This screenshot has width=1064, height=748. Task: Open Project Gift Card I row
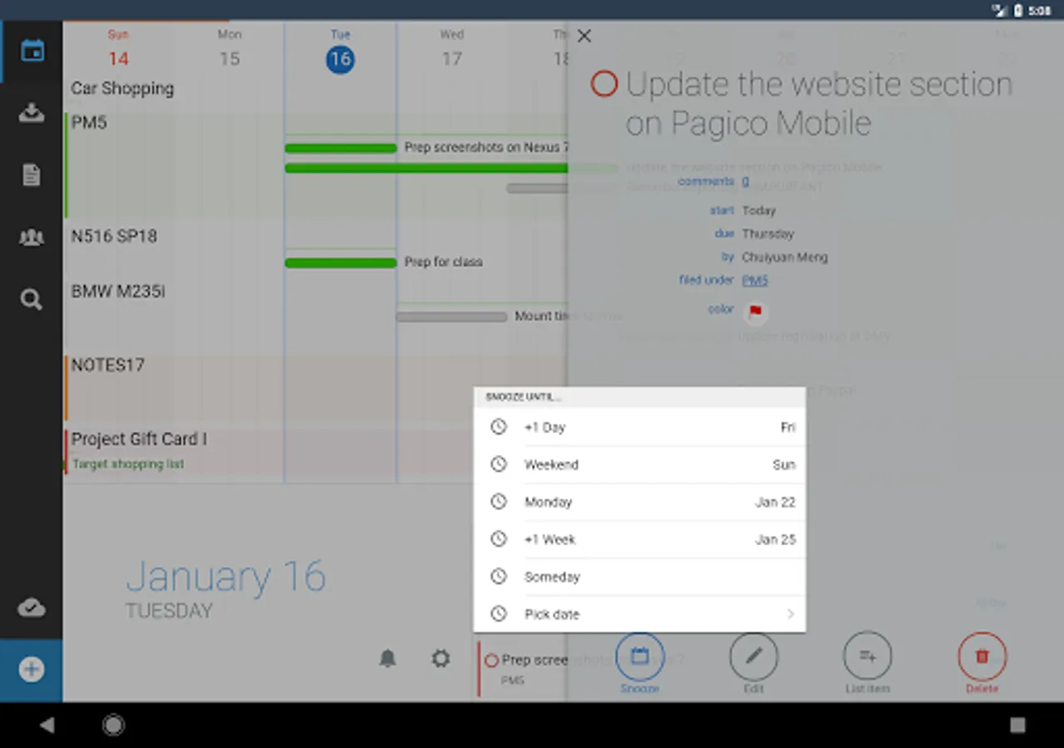pyautogui.click(x=139, y=439)
